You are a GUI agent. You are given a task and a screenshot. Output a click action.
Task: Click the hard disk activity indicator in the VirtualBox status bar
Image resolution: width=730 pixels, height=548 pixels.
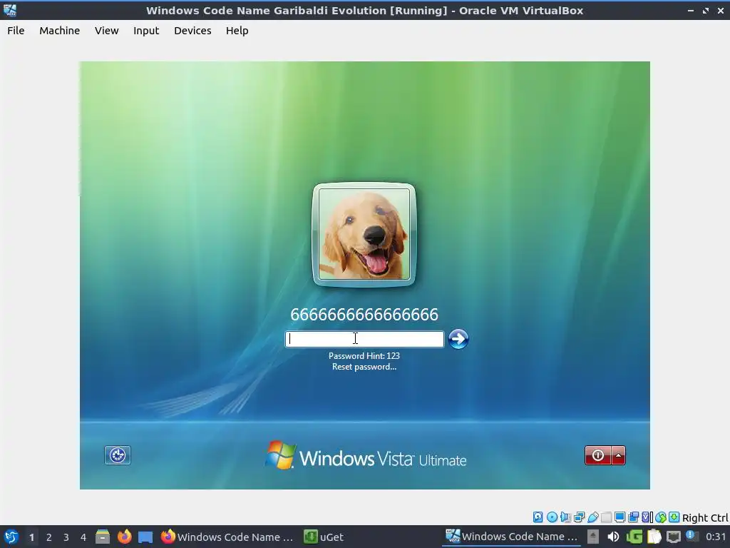pyautogui.click(x=538, y=517)
